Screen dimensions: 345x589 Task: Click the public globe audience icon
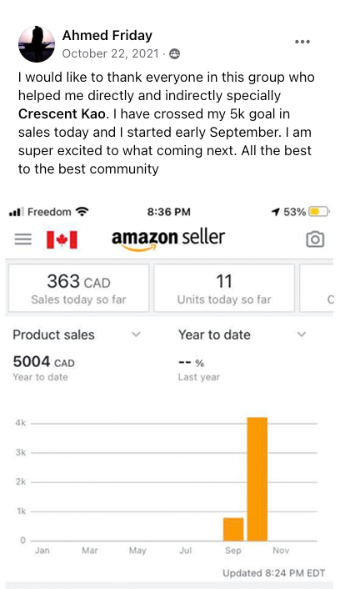(174, 54)
